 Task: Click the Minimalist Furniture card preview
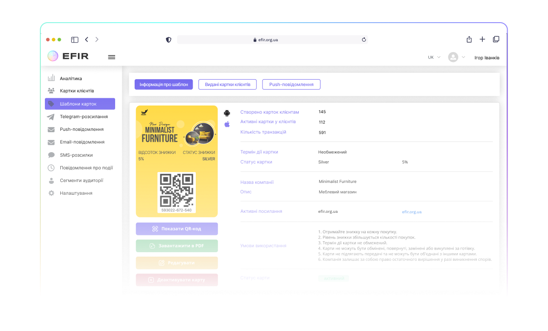pyautogui.click(x=177, y=161)
